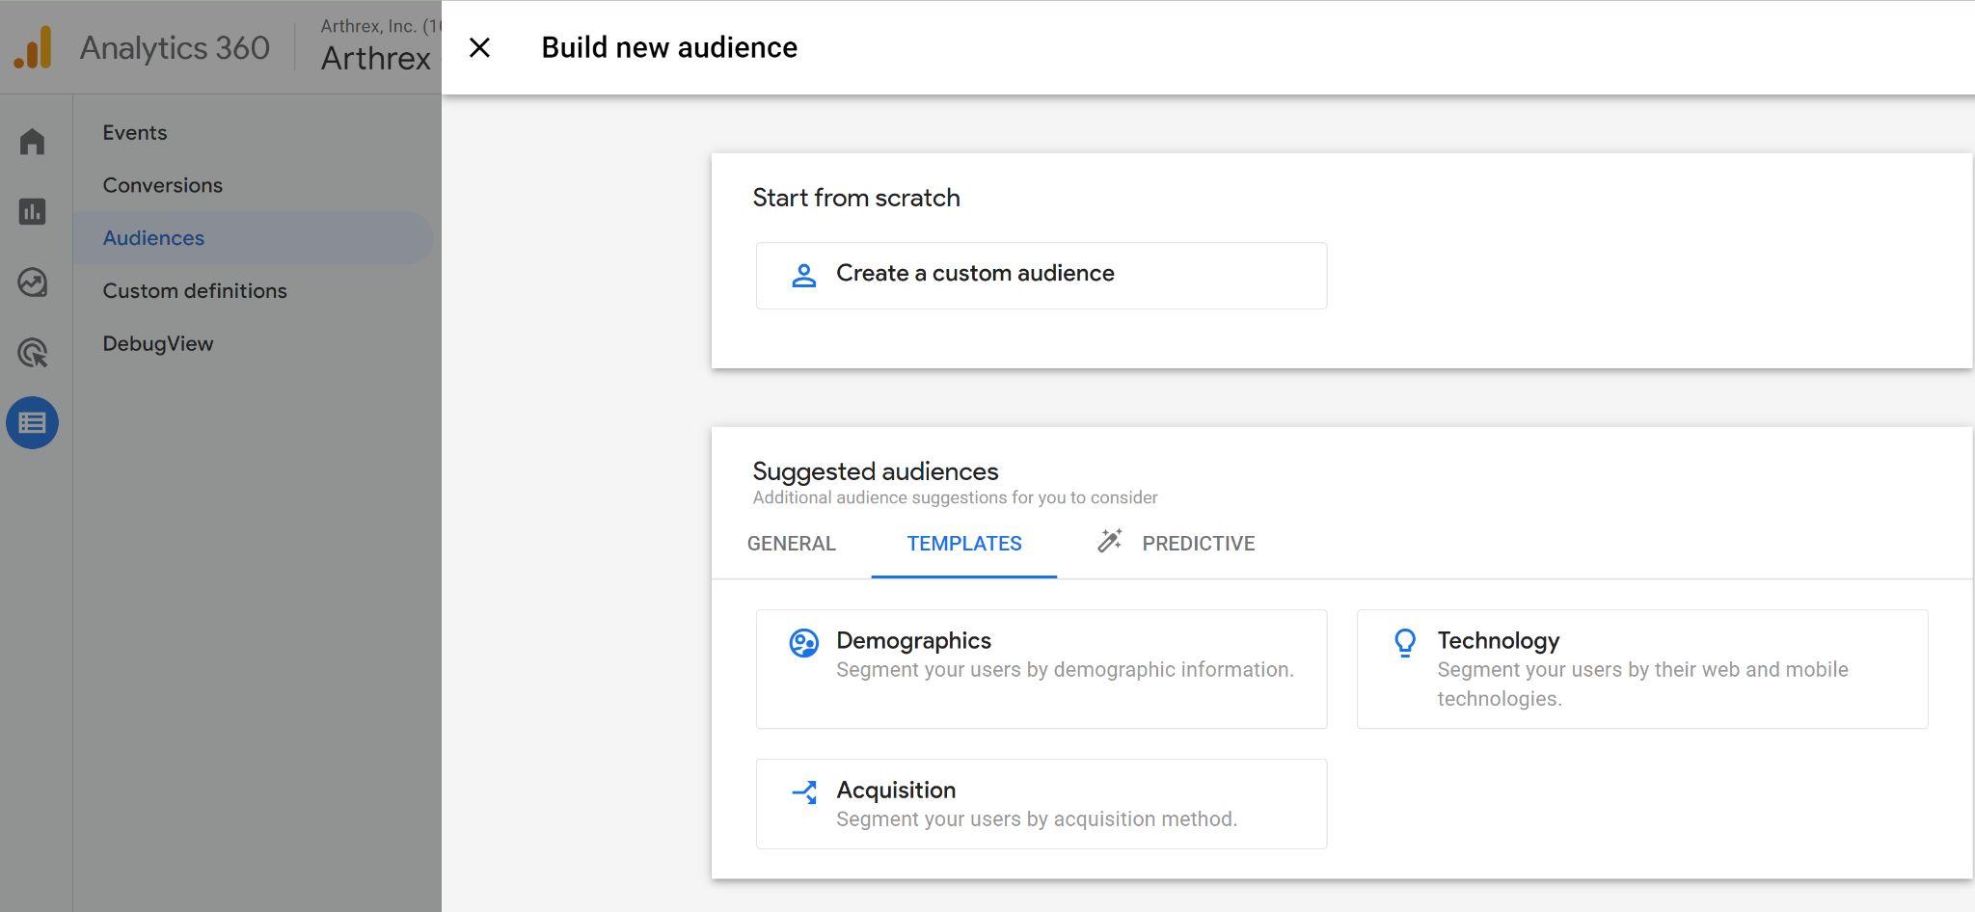Click the person icon for custom audience
The width and height of the screenshot is (1975, 912).
coord(803,276)
